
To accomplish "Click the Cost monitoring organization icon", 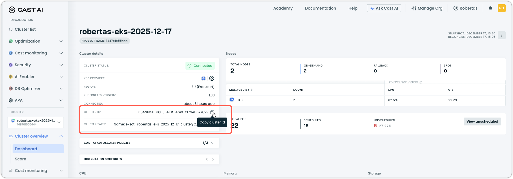I will point(11,53).
